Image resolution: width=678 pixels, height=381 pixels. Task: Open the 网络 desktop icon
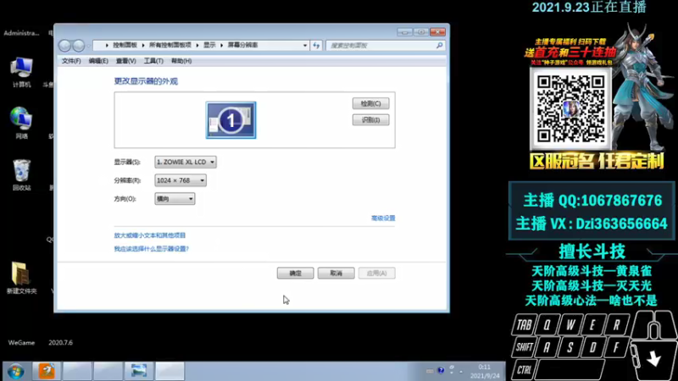tap(21, 123)
